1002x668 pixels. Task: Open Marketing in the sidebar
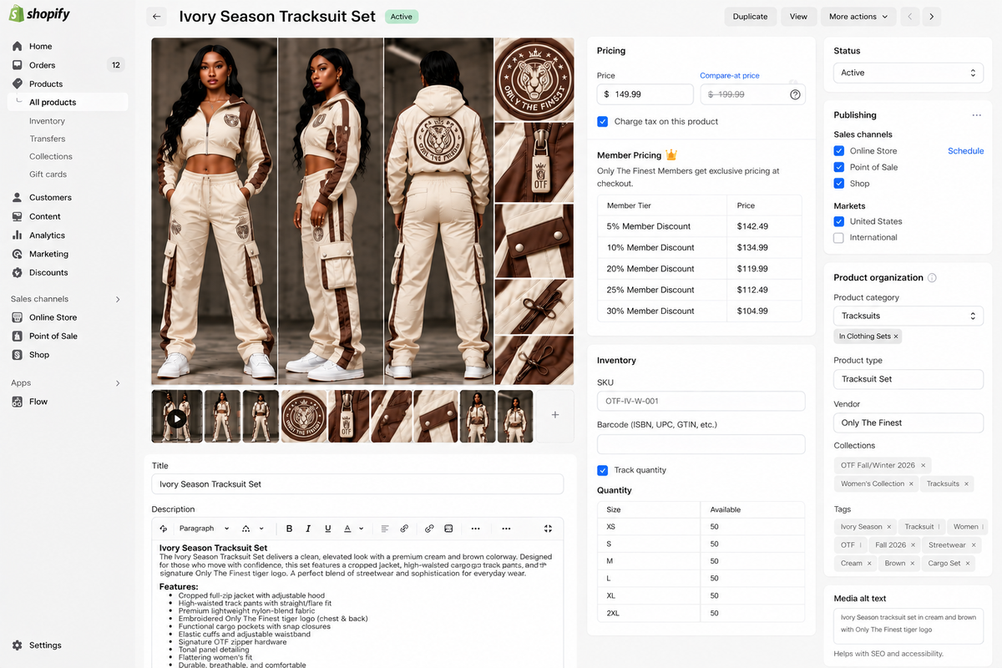[48, 254]
